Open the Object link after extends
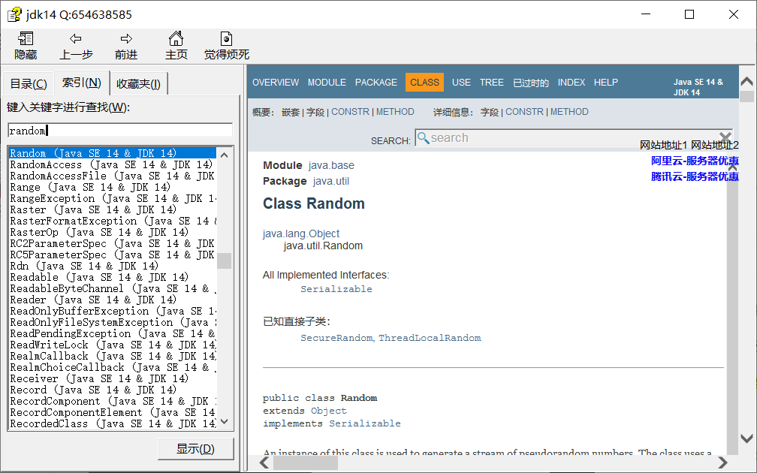 (329, 411)
